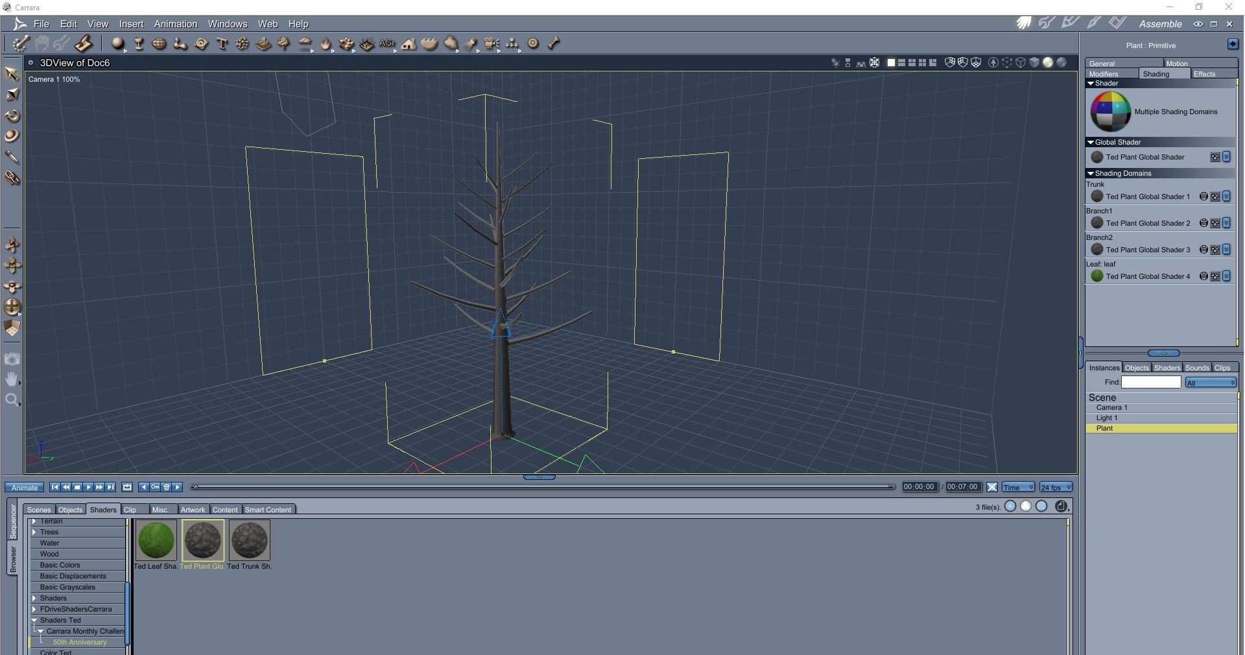Delete the Leaf: leaf domain shader

pos(1203,276)
